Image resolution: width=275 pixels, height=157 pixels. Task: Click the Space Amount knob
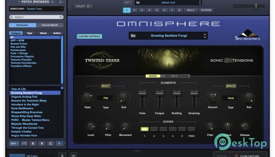(x=213, y=98)
